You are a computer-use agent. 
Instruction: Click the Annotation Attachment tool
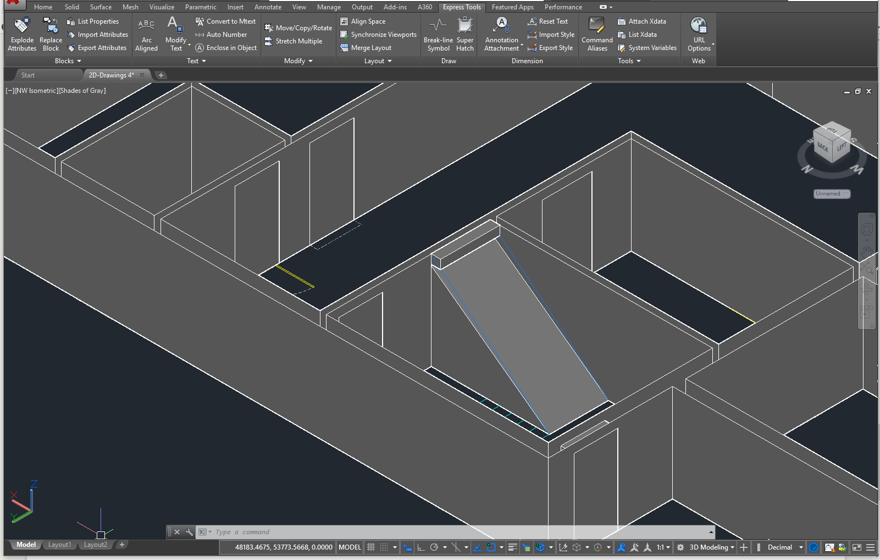coord(501,34)
